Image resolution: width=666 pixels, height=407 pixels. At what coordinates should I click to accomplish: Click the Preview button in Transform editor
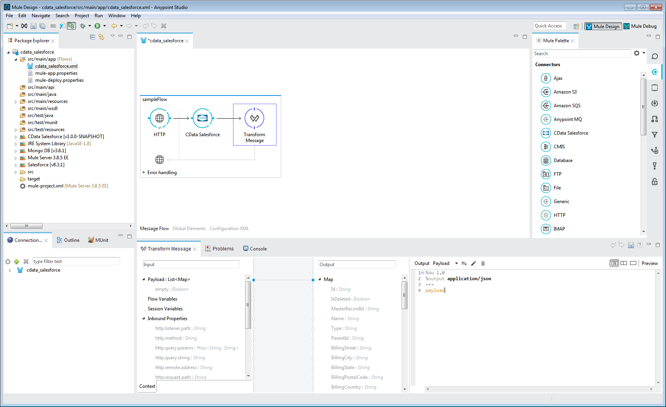[x=650, y=263]
